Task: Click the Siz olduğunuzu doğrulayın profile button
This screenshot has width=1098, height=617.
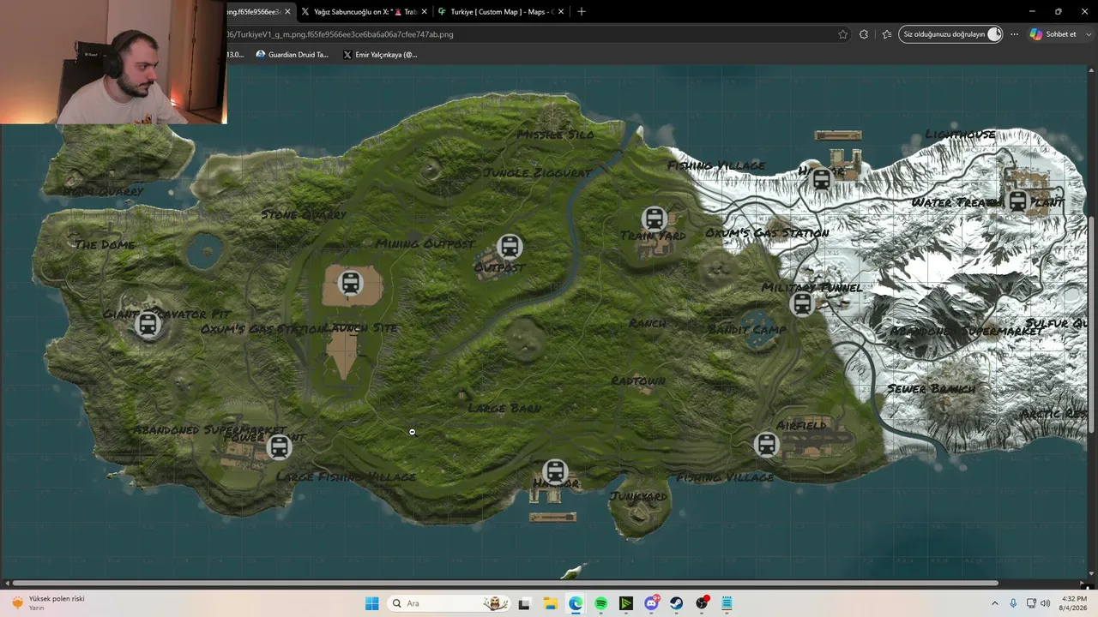Action: click(950, 34)
